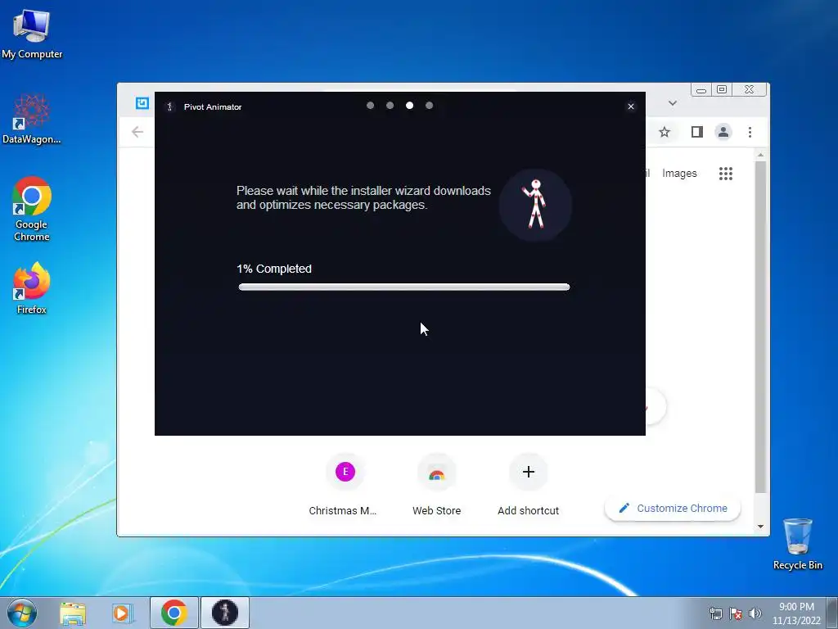
Task: Open Chrome's three-dot menu
Action: pos(750,132)
